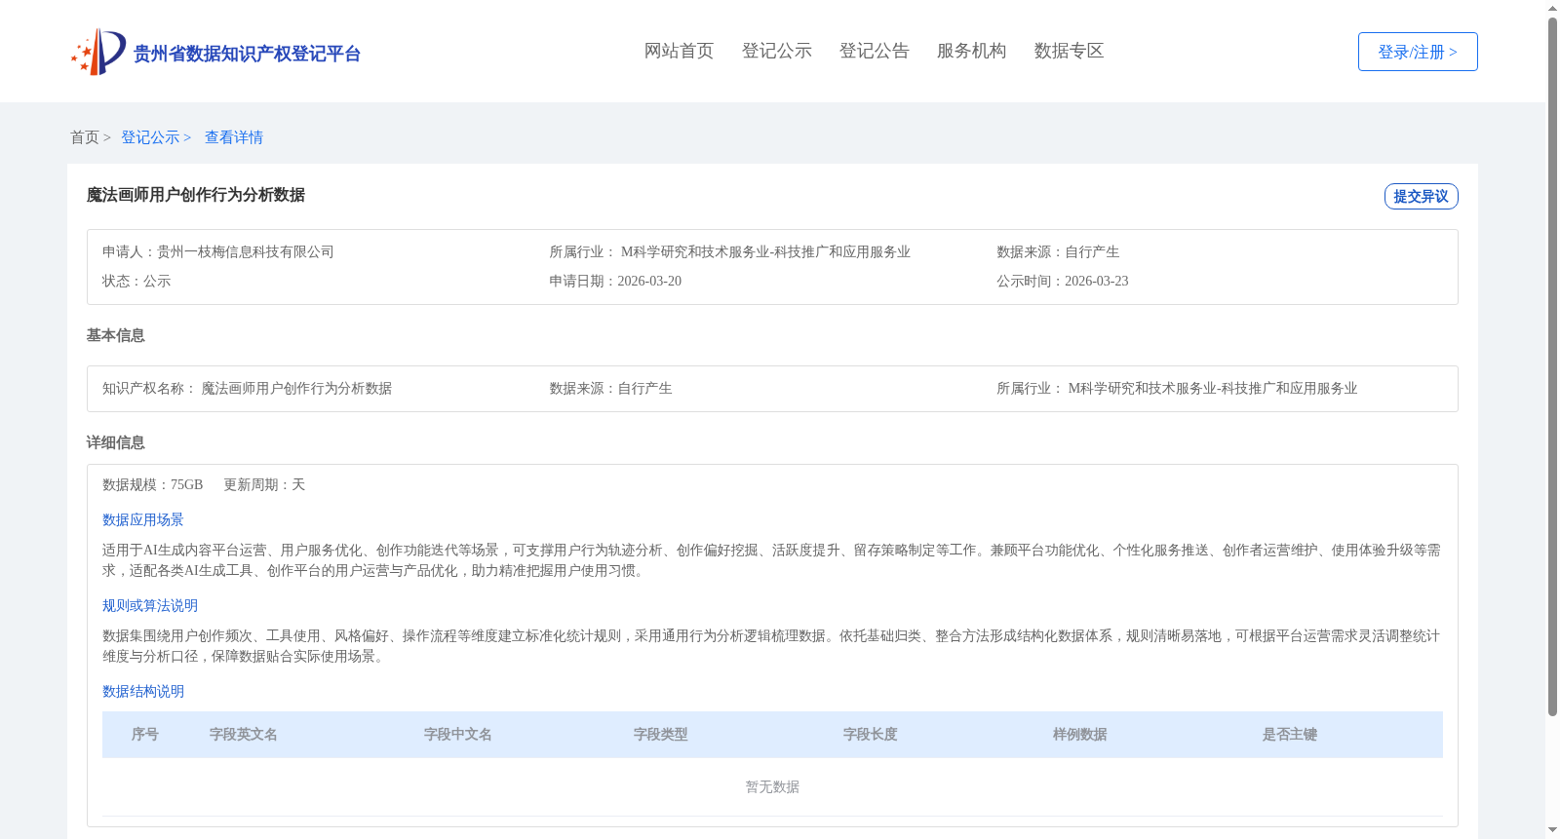Viewport: 1560px width, 839px height.
Task: Click 查看详情 breadcrumb link
Action: [234, 137]
